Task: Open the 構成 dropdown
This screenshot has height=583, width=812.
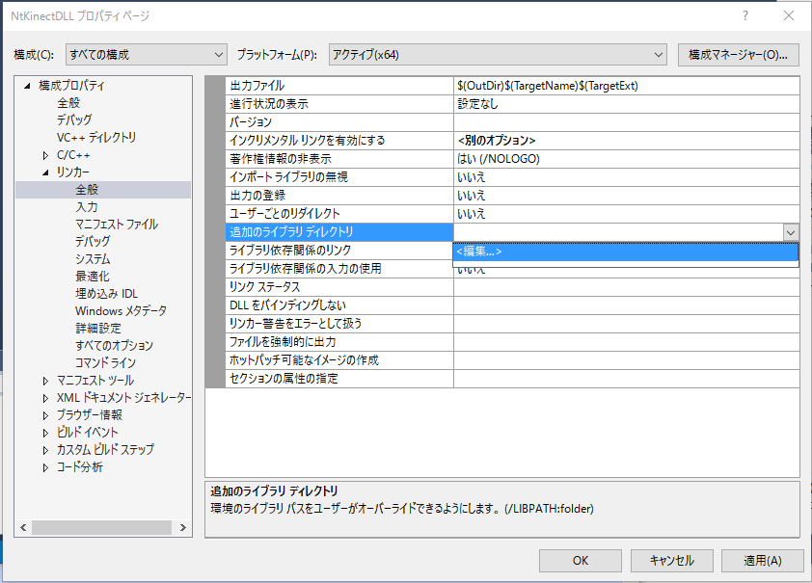Action: tap(145, 54)
